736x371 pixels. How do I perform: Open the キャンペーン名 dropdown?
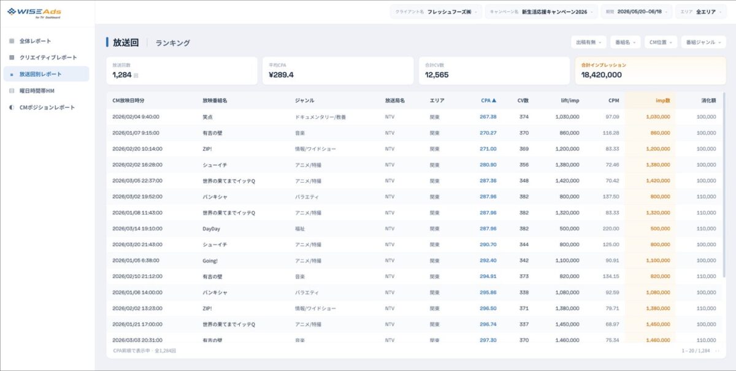coord(542,12)
